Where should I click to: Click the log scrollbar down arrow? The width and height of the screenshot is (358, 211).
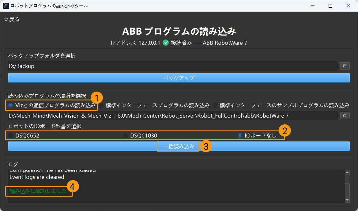click(x=347, y=200)
